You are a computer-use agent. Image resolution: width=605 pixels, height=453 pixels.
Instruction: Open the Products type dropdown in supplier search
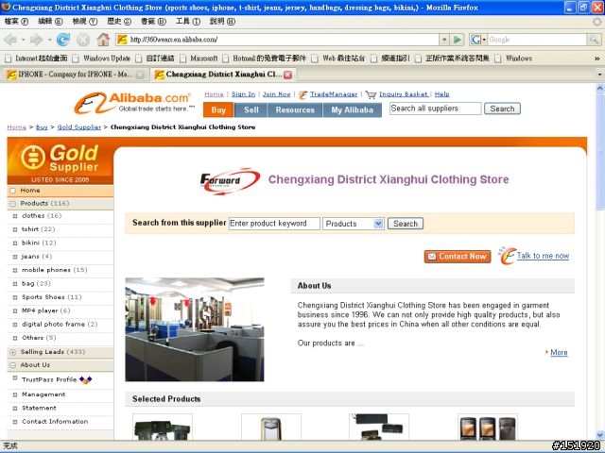[378, 224]
